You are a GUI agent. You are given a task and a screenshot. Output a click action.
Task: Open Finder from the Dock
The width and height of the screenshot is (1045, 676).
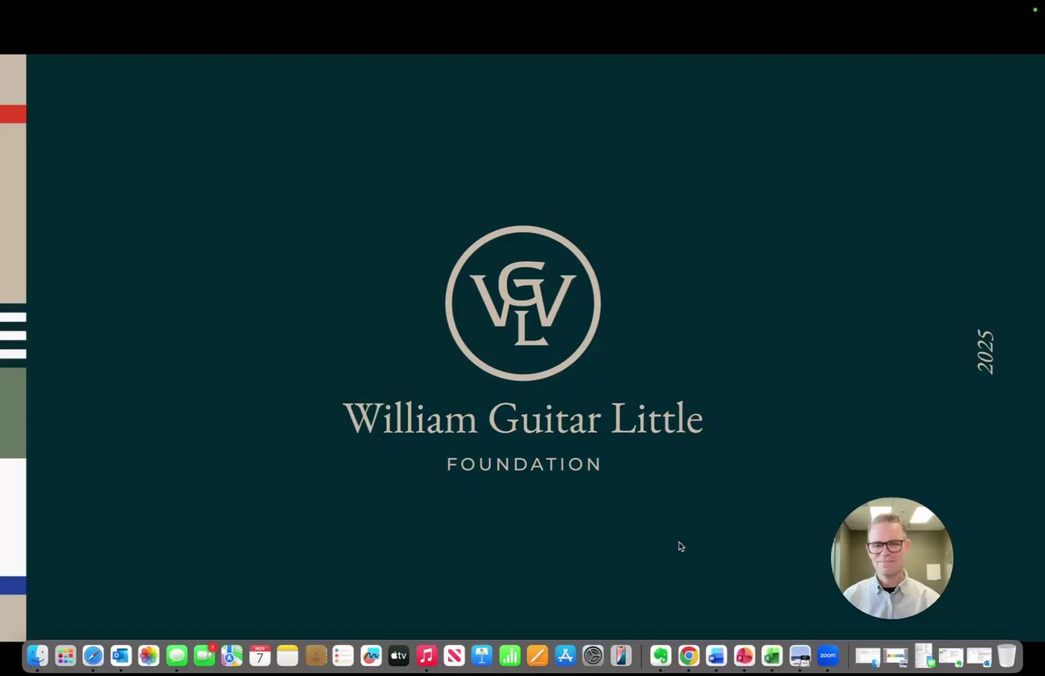point(38,656)
